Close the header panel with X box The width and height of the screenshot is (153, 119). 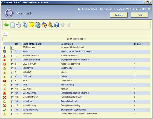(149, 9)
